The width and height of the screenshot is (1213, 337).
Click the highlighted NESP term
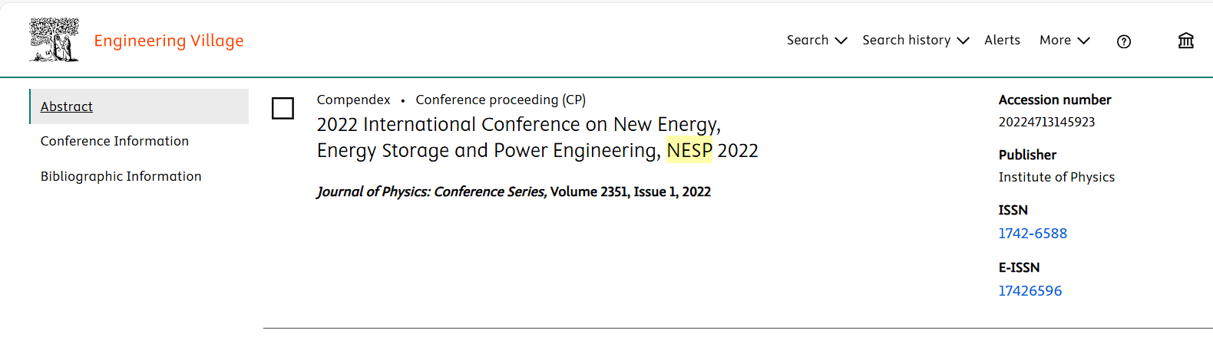coord(689,151)
